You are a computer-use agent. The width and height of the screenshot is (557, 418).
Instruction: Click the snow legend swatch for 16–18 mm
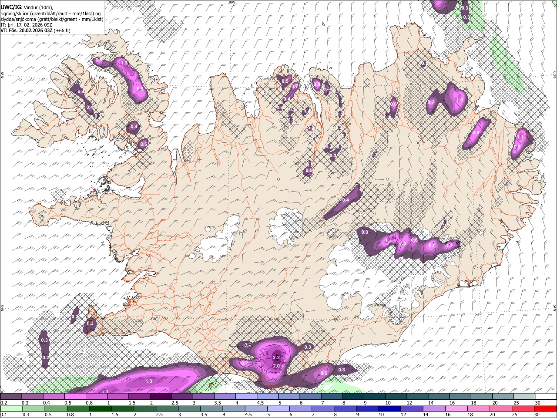[460, 397]
